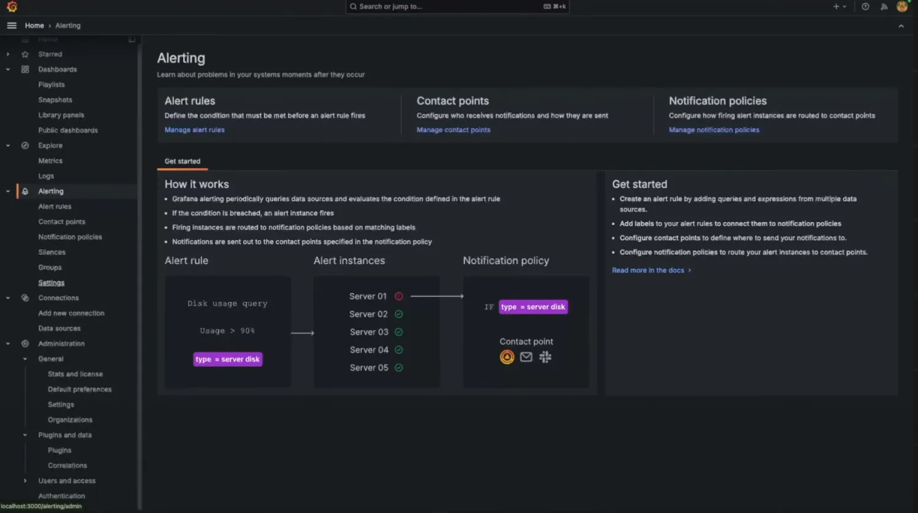Collapse the Dashboards section chevron
Viewport: 918px width, 513px height.
point(8,70)
